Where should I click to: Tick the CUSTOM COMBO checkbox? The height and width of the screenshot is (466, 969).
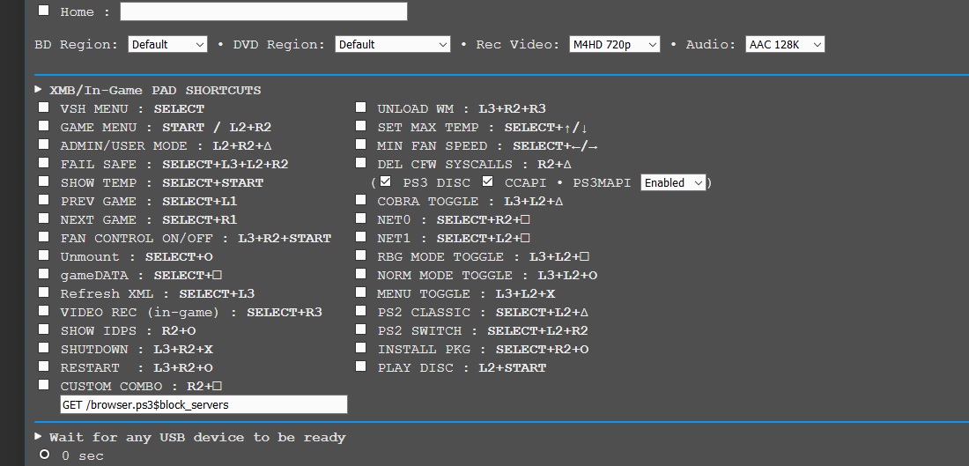point(43,385)
